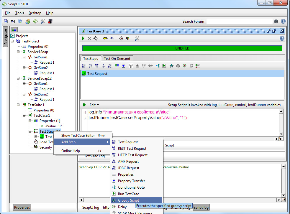Run the setup script with green arrow
290x214 pixels.
(84, 105)
